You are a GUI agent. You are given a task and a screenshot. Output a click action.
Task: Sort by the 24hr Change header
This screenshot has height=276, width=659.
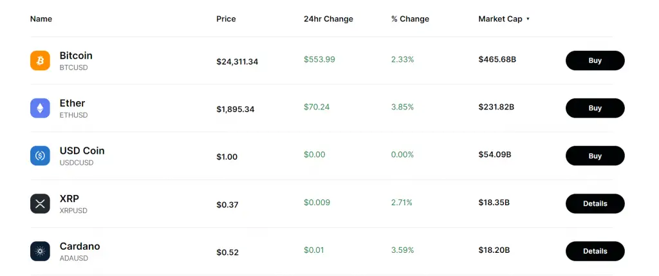(328, 19)
